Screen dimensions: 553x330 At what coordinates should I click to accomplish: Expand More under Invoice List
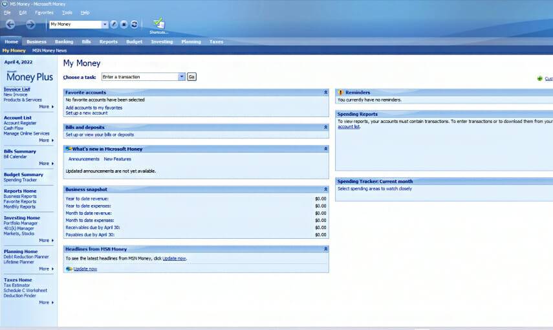(46, 107)
